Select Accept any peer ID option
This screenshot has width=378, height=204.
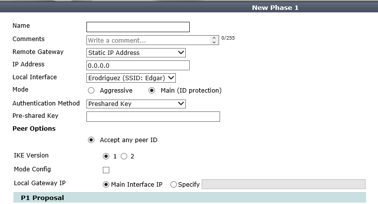(x=91, y=140)
